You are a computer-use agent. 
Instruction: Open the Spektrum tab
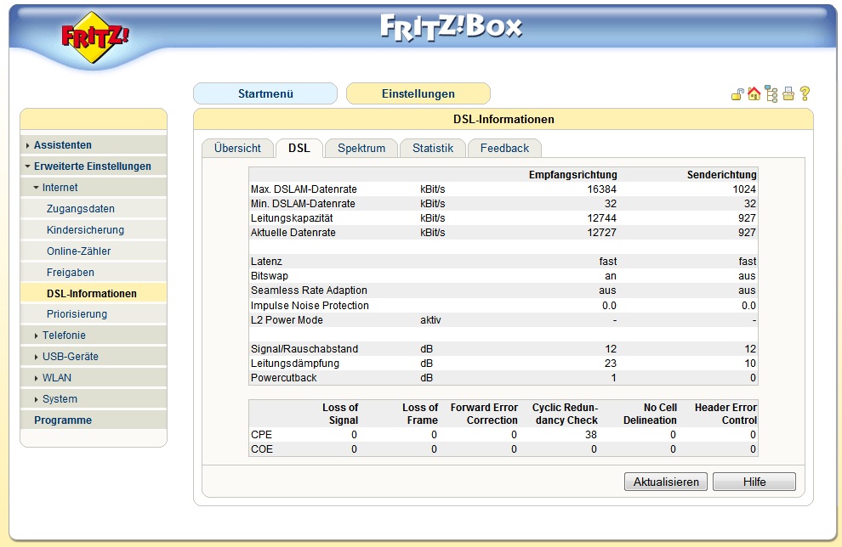pos(361,148)
